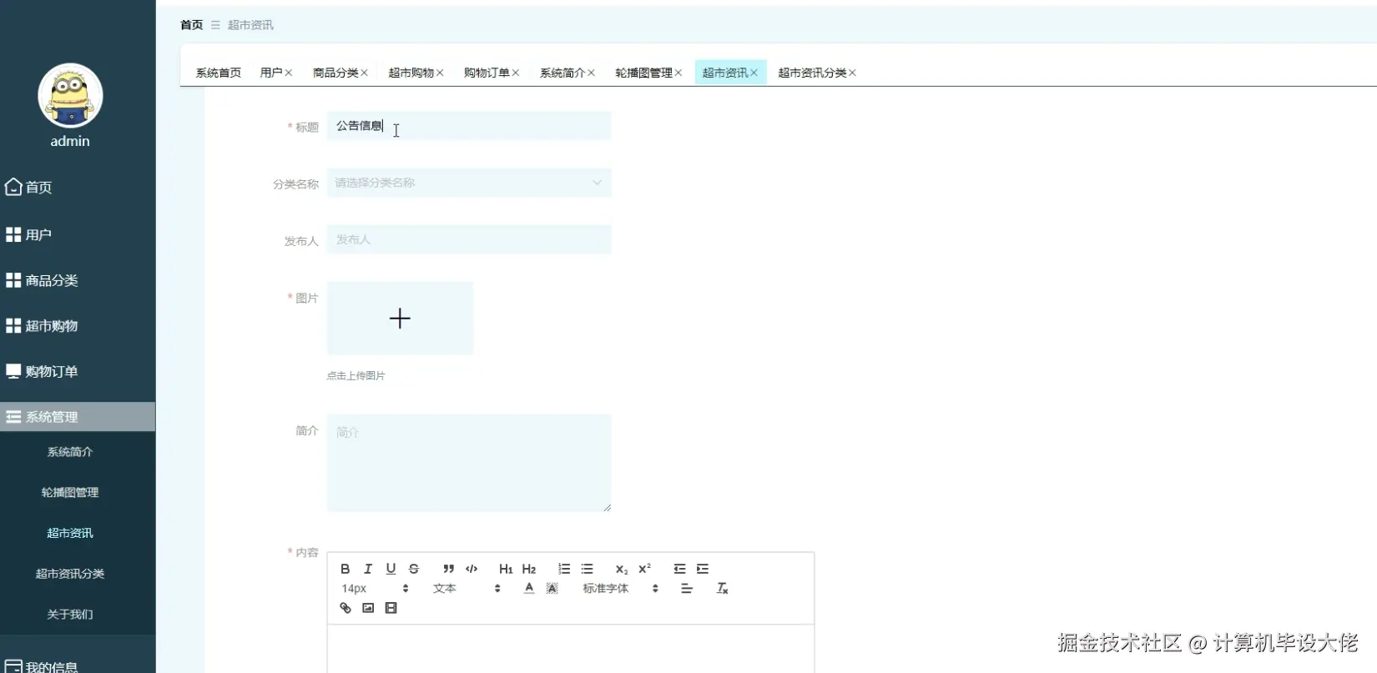Open the text alignment options
The height and width of the screenshot is (673, 1377).
point(687,588)
